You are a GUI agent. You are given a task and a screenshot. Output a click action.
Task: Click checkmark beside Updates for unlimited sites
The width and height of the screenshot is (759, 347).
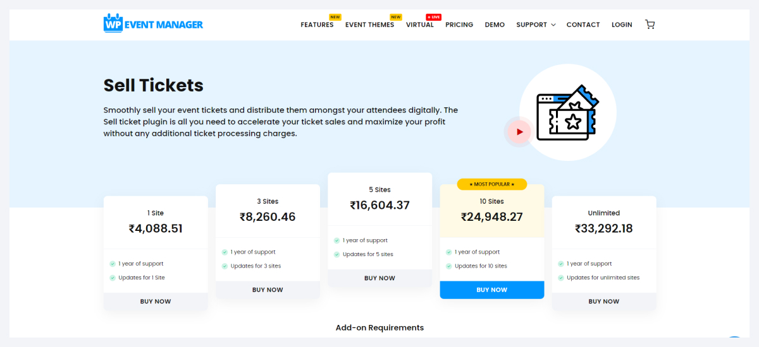click(x=561, y=278)
